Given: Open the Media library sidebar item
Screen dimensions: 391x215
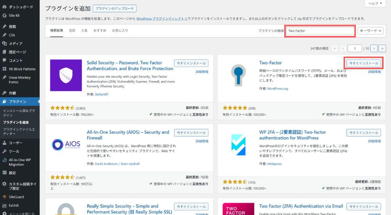Looking at the screenshot, I should click(16, 43).
